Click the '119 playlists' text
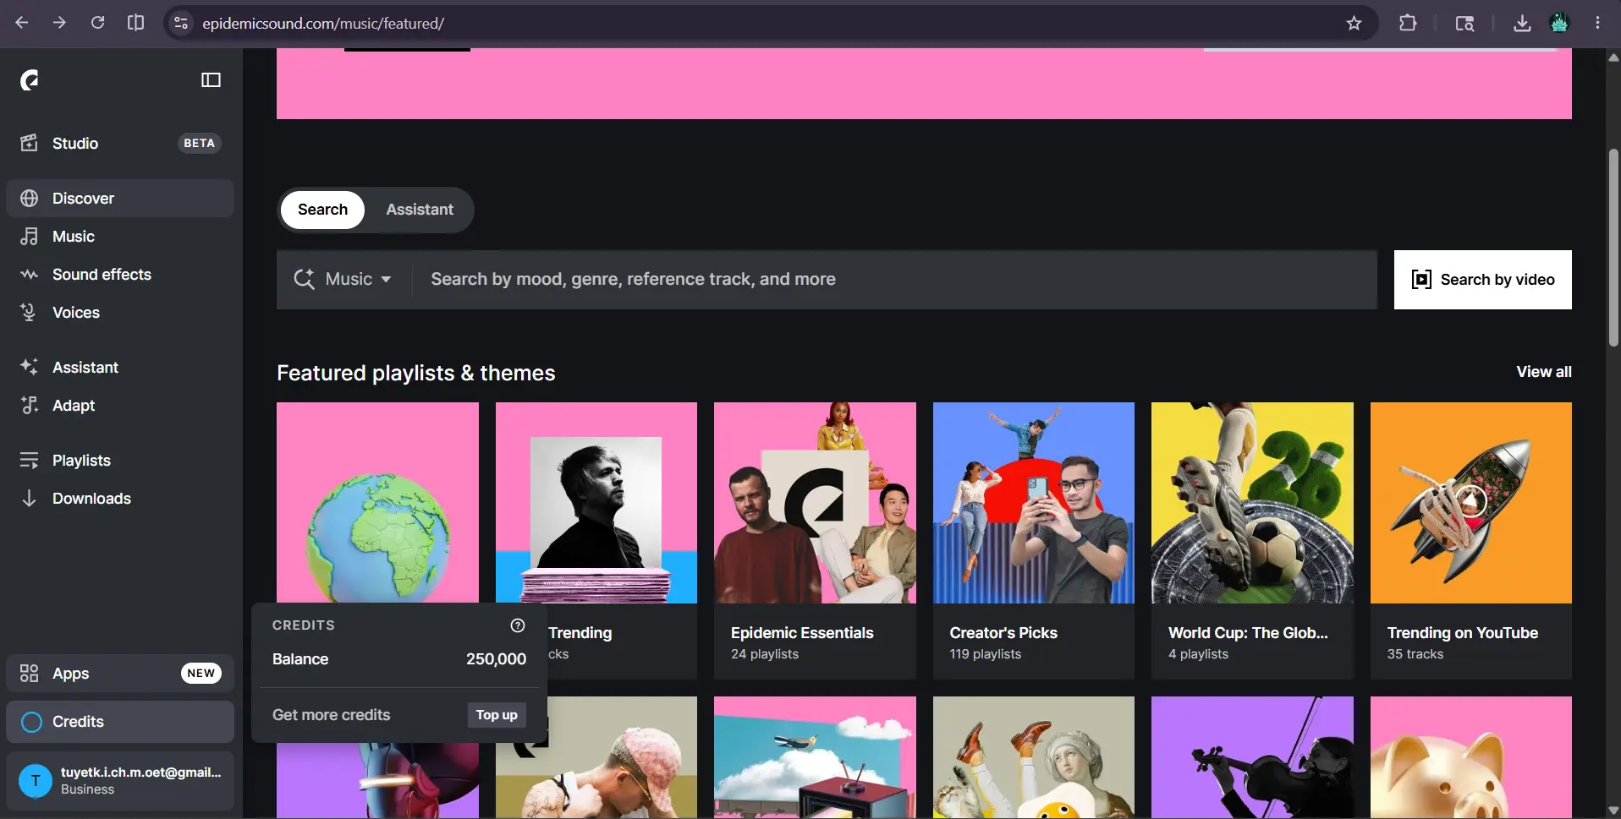This screenshot has width=1621, height=819. (986, 654)
